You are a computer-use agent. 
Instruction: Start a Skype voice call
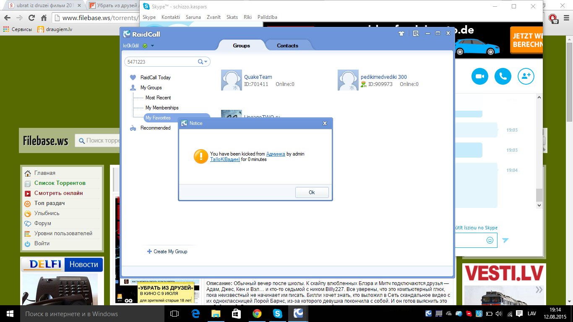tap(503, 76)
